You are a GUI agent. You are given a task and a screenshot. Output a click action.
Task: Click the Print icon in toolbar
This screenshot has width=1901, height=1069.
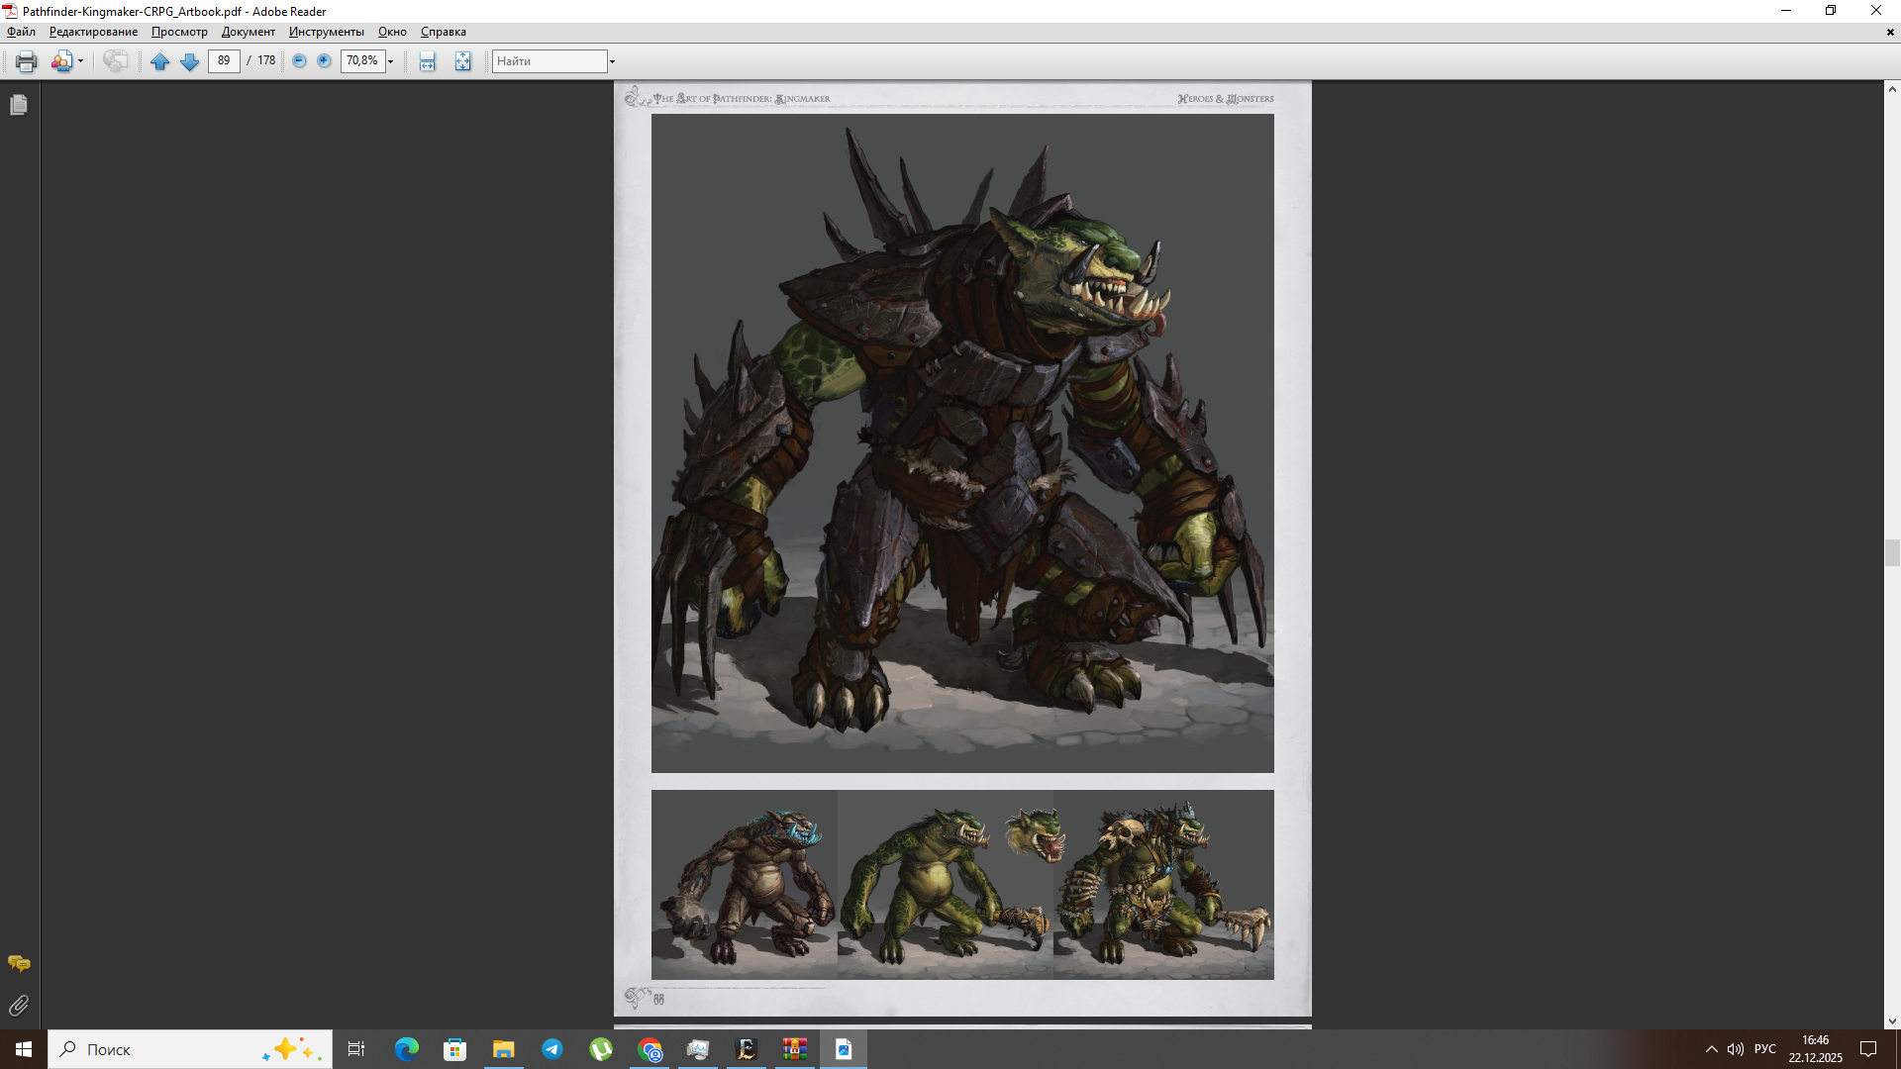[x=26, y=61]
